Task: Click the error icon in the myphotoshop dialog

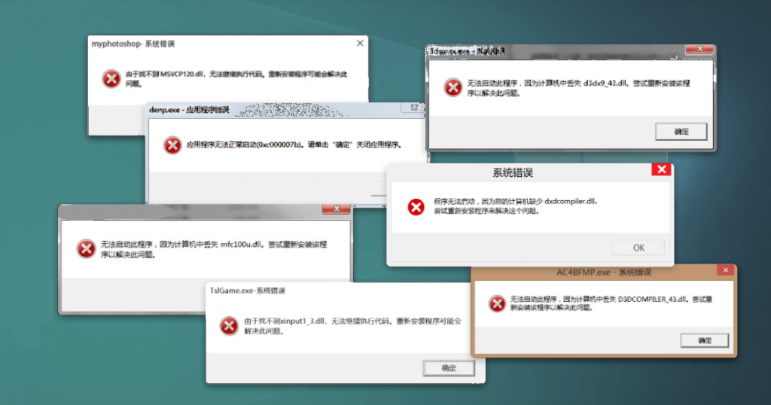Action: coord(111,78)
